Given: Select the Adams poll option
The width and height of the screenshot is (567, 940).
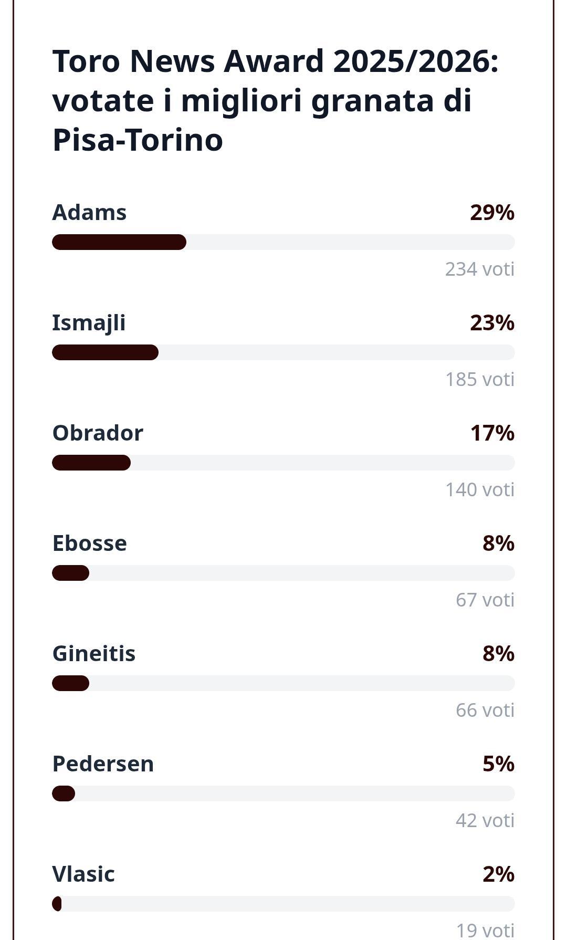Looking at the screenshot, I should 89,213.
